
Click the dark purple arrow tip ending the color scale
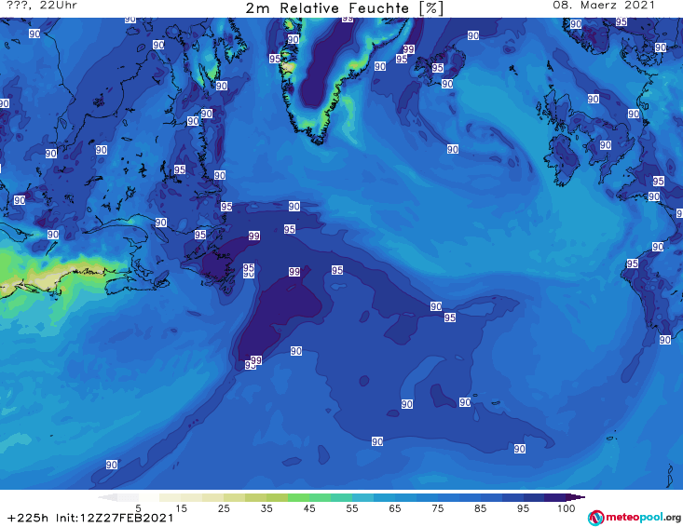578,497
